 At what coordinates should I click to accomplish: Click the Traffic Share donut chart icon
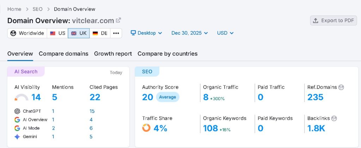pos(146,128)
